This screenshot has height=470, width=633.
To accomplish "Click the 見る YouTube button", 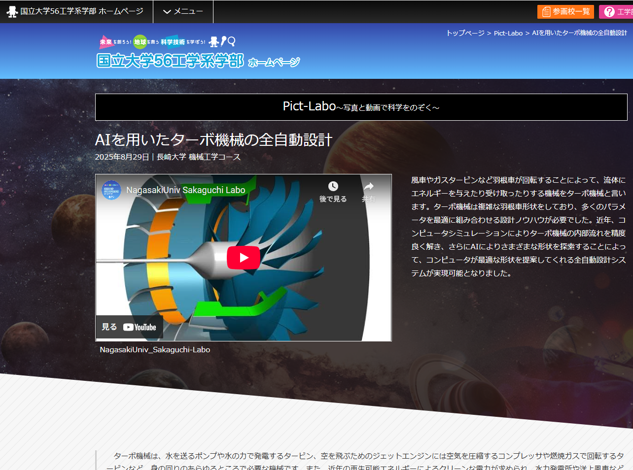I will (x=129, y=327).
